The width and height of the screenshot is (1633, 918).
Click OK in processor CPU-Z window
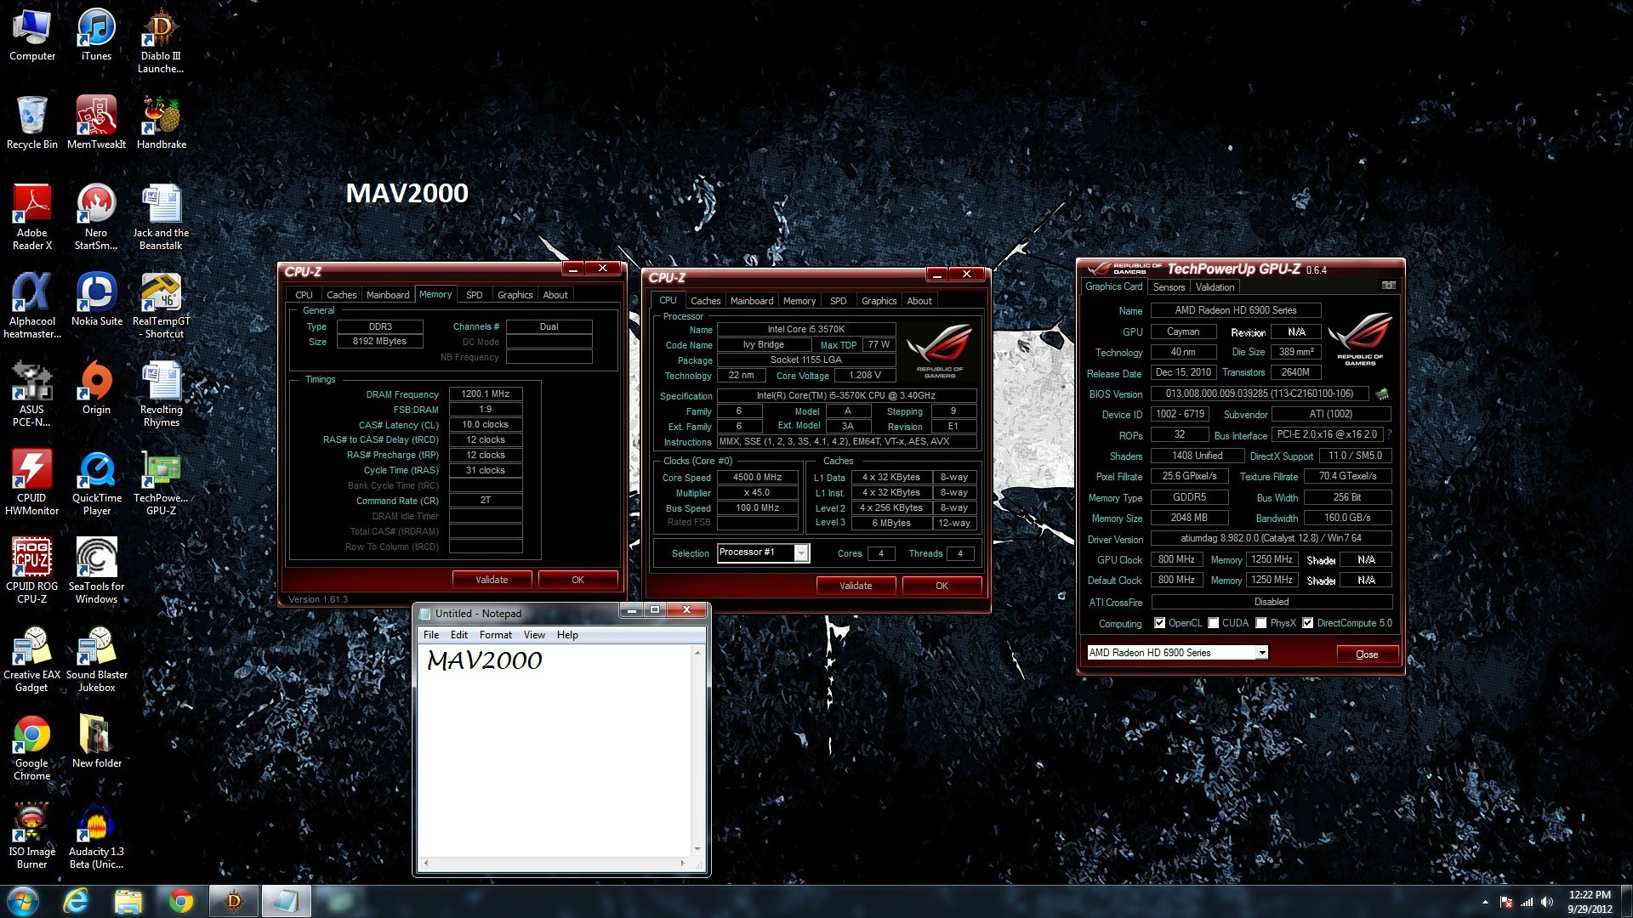(x=942, y=586)
